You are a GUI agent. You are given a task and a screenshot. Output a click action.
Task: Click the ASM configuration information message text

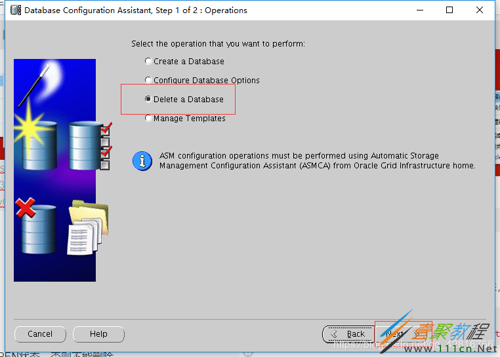[x=318, y=160]
